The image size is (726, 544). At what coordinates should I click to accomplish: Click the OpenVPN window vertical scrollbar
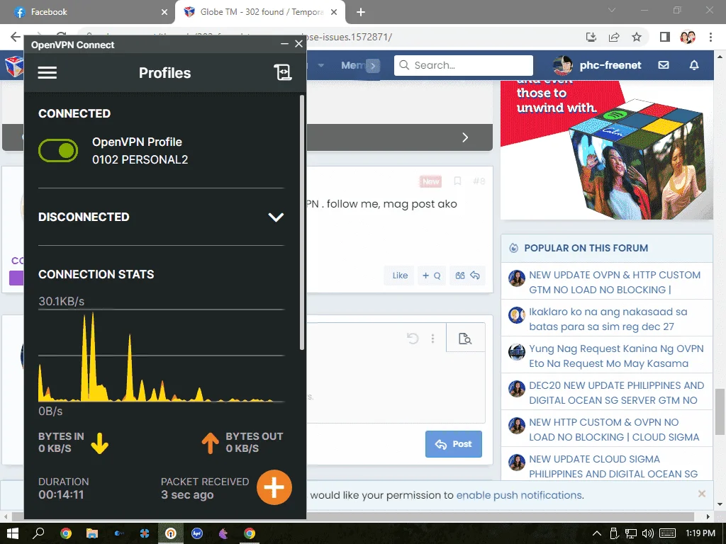point(302,222)
